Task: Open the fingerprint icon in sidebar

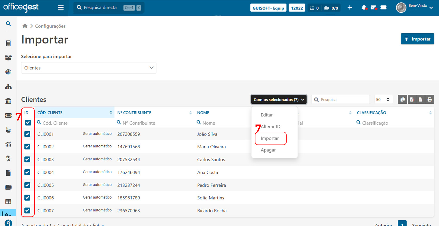Action: tap(8, 72)
